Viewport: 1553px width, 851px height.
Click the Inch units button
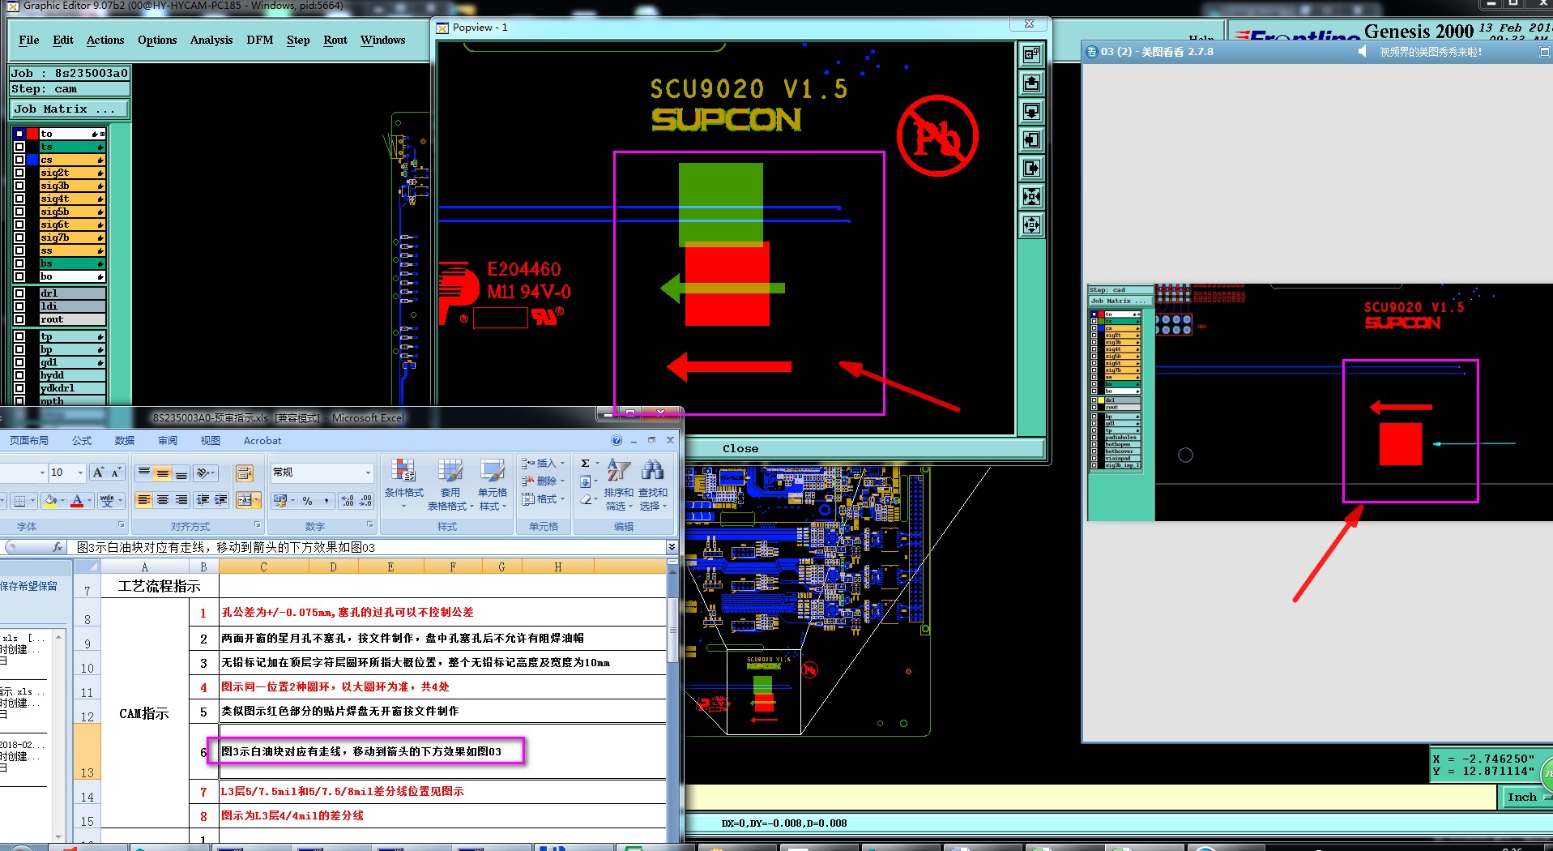point(1522,798)
